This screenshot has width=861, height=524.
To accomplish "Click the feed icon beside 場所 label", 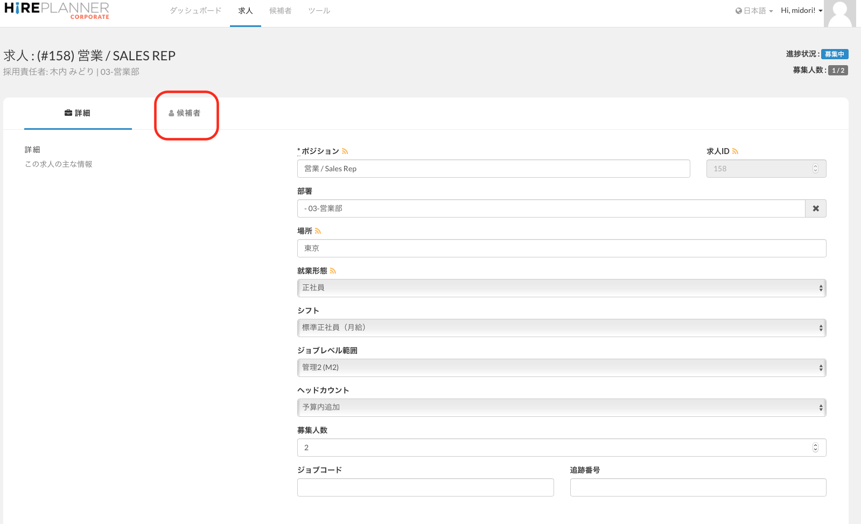I will pos(318,232).
